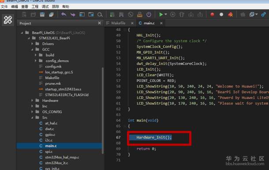The width and height of the screenshot is (269, 170).
Task: Expand the OS_CONFIG folder
Action: (x=32, y=112)
